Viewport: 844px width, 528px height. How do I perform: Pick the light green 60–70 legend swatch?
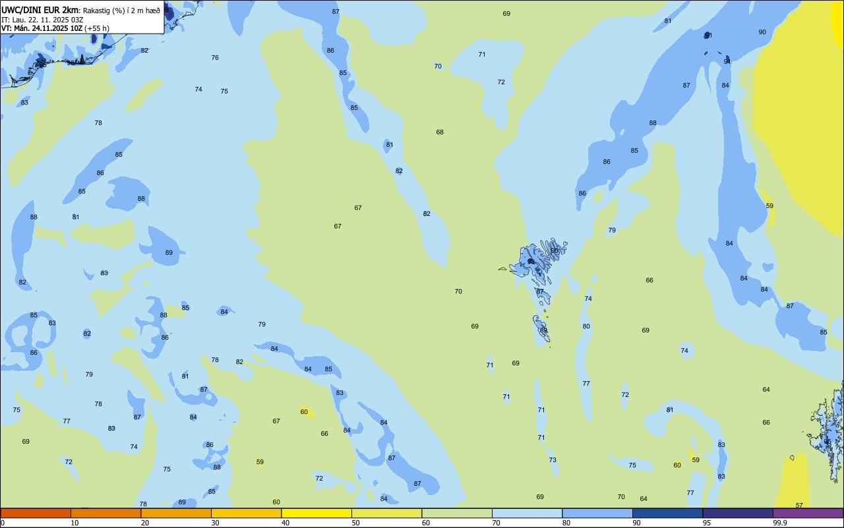pyautogui.click(x=457, y=513)
